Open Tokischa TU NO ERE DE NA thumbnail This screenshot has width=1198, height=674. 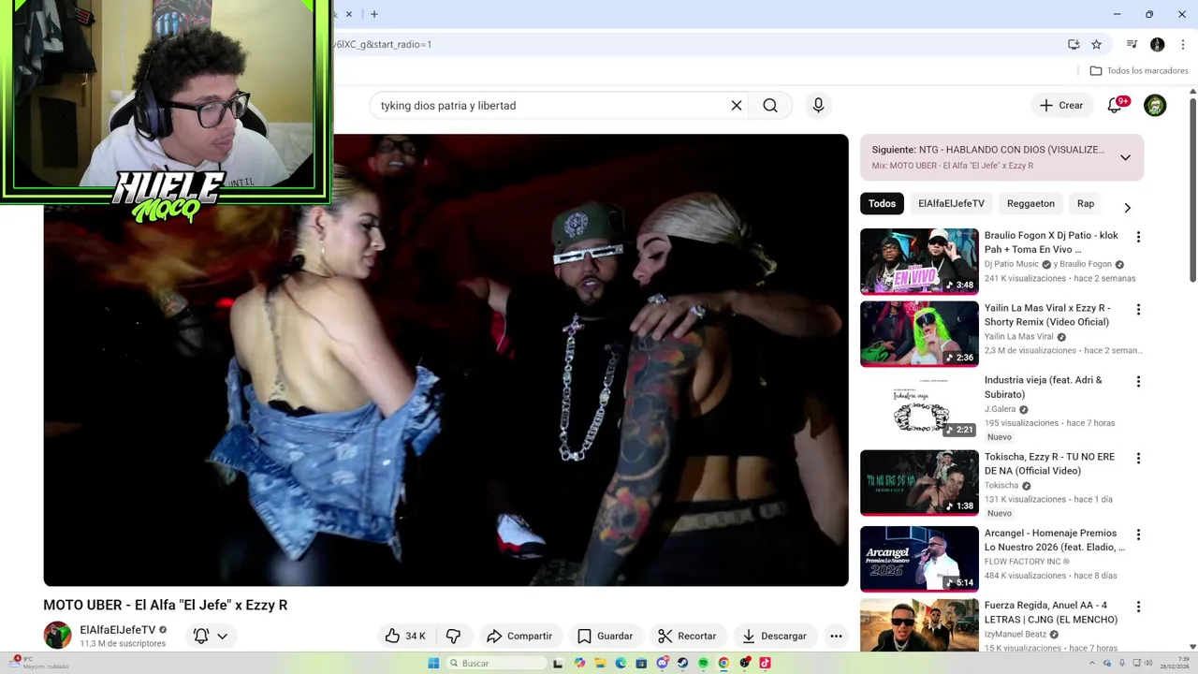(919, 482)
